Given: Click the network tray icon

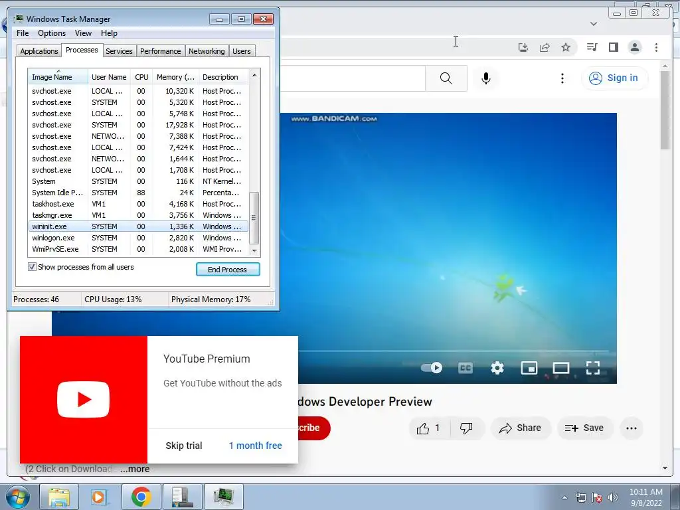Looking at the screenshot, I should 580,497.
